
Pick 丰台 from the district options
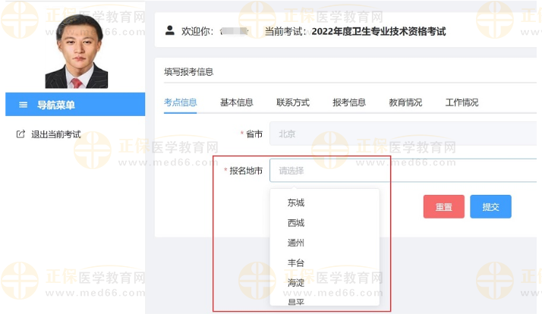click(x=296, y=262)
